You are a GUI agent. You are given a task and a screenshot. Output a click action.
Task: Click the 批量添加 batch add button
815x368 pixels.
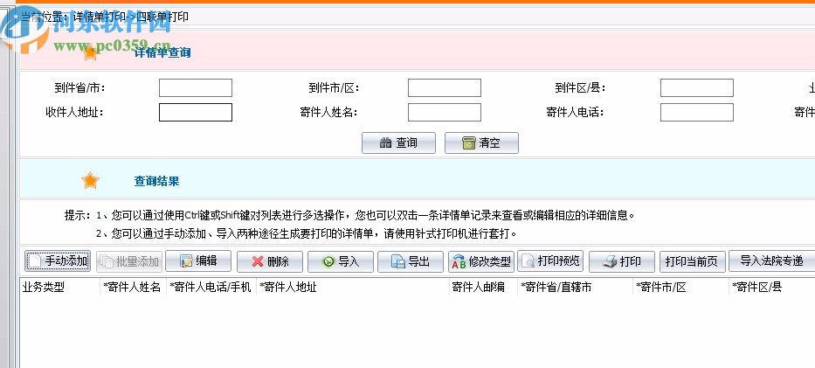click(x=129, y=261)
